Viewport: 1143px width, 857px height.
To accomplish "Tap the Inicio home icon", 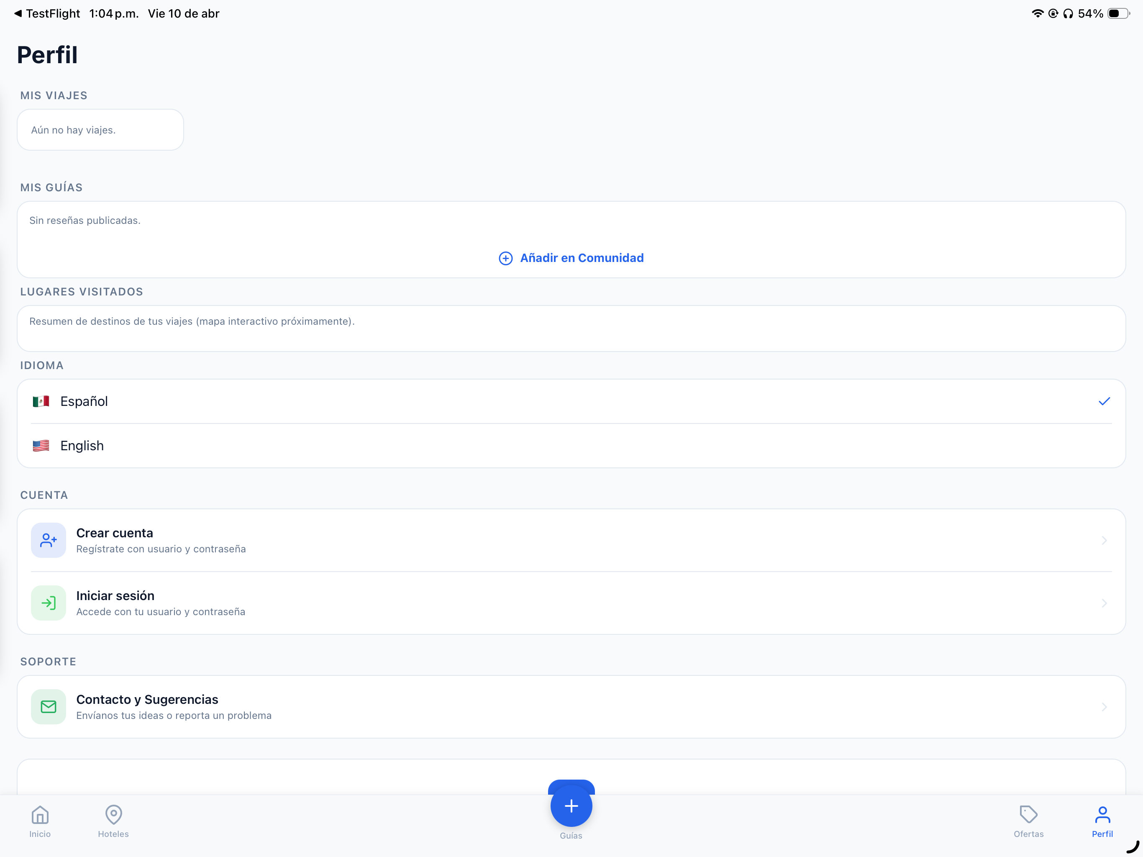I will tap(40, 815).
